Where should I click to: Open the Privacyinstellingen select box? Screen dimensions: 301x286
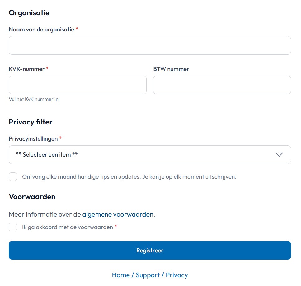click(150, 155)
